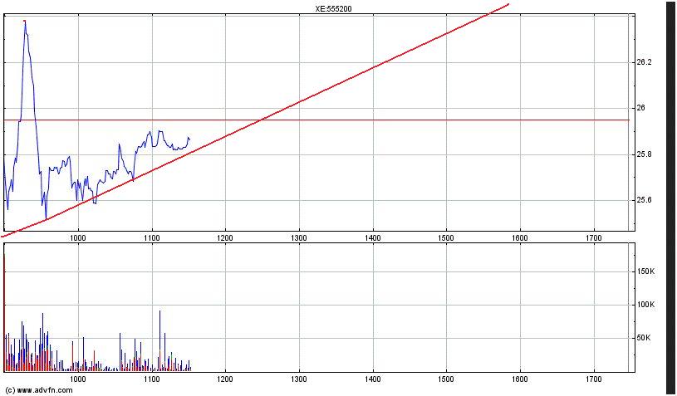Click the 1200 time label under volume chart
Viewport: 677px width, 396px height.
[225, 379]
